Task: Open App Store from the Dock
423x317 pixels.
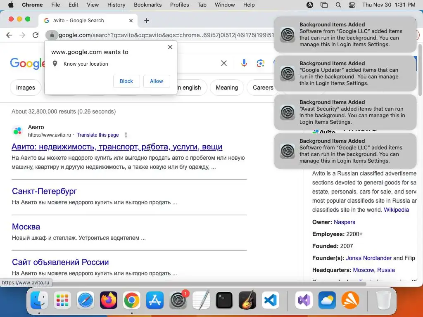Action: [x=155, y=300]
